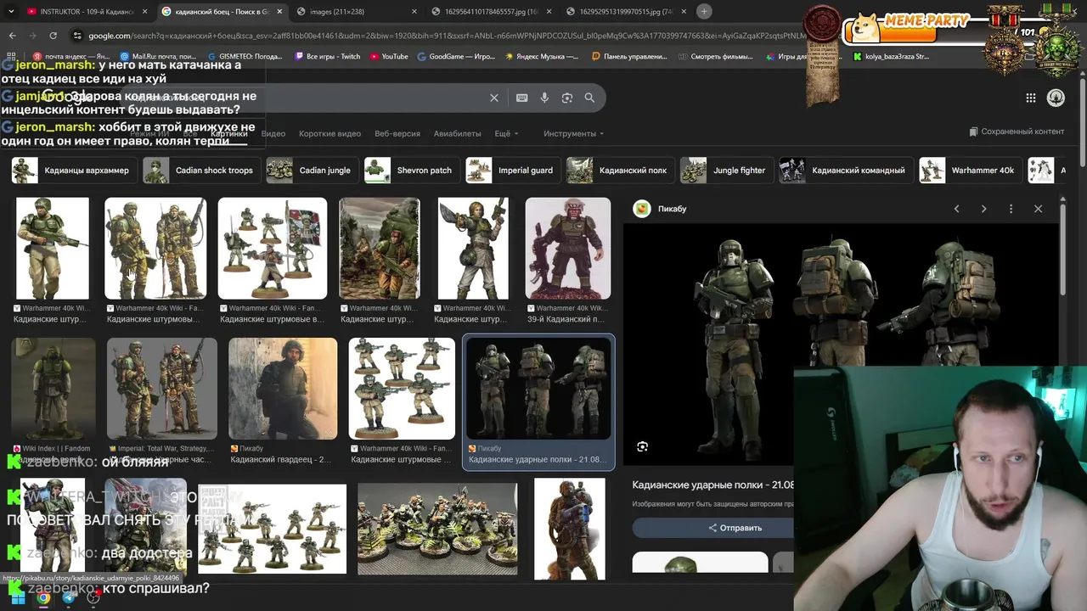The width and height of the screenshot is (1087, 611).
Task: Open the Google apps grid icon
Action: [x=1031, y=98]
